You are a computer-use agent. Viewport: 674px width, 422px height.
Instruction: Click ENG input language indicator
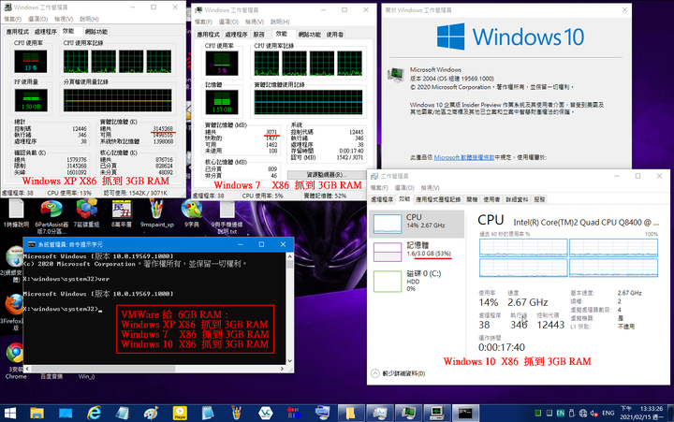click(608, 414)
